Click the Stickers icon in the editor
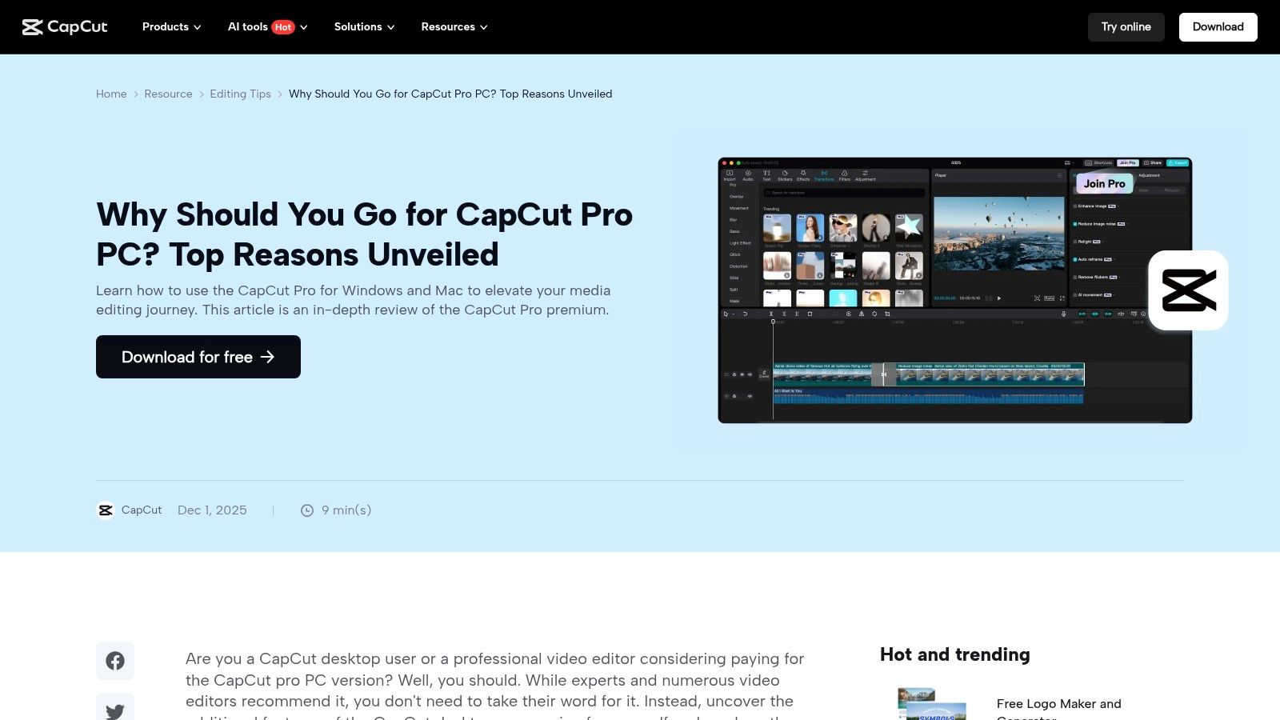 [785, 174]
